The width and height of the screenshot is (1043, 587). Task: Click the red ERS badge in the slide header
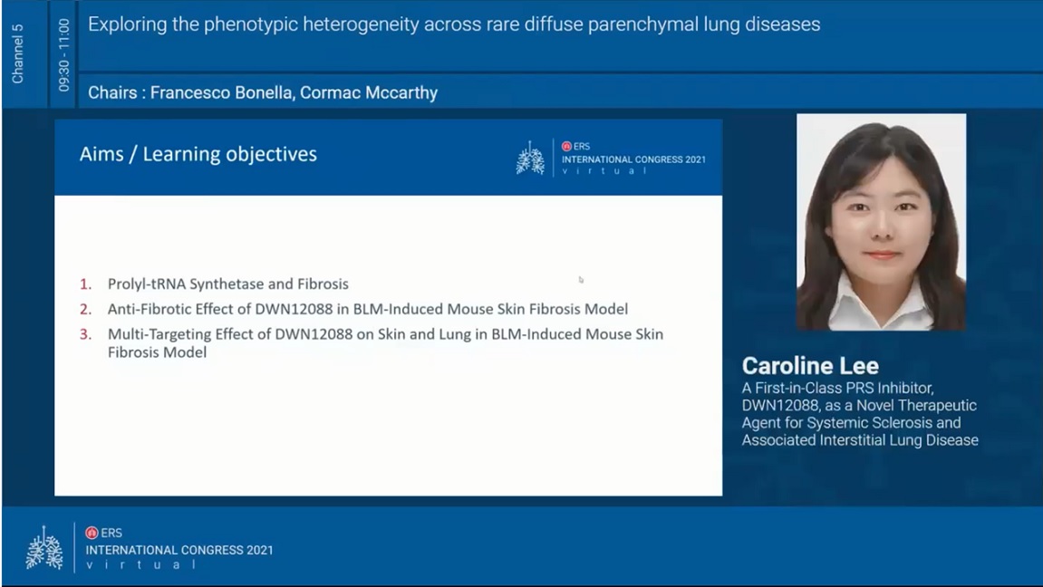(567, 146)
